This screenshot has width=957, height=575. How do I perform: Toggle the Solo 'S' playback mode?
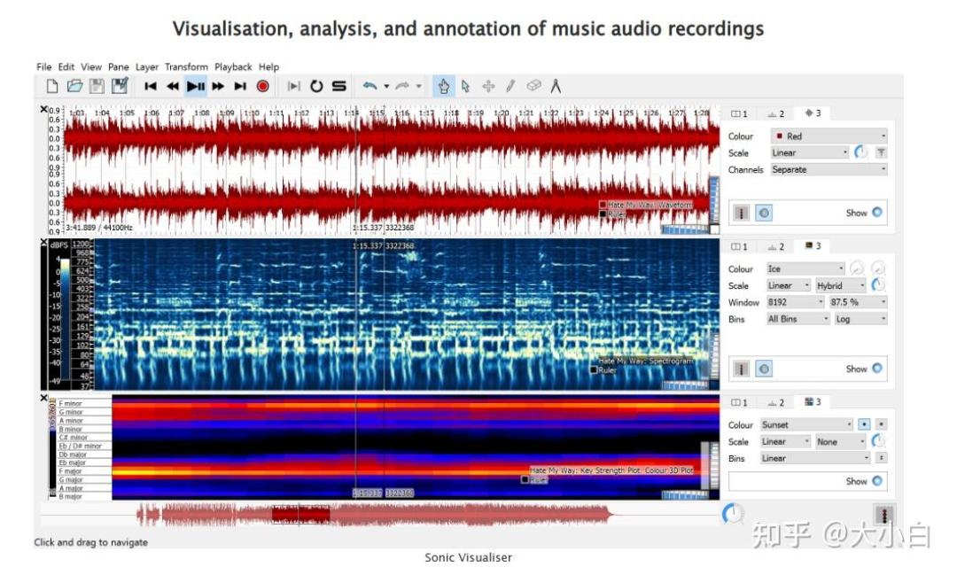tap(338, 86)
